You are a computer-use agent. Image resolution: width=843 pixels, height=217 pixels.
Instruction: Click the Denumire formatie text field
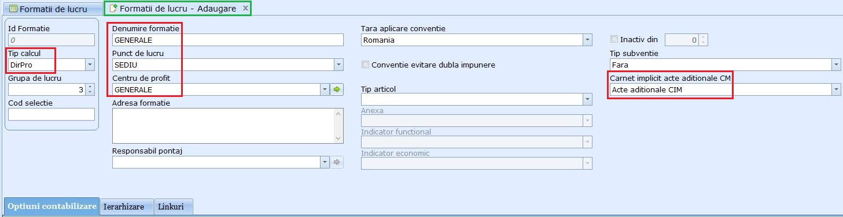coord(227,40)
